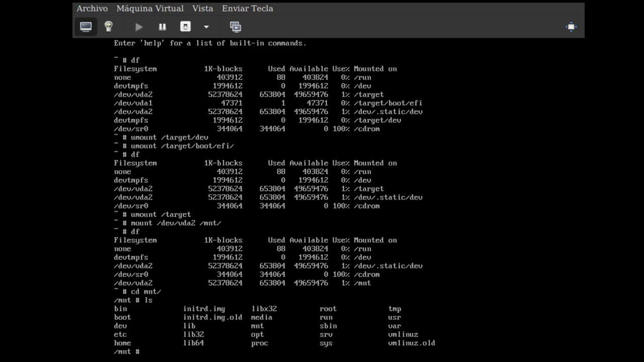Expand the shutdown options dropdown arrow

(x=206, y=27)
